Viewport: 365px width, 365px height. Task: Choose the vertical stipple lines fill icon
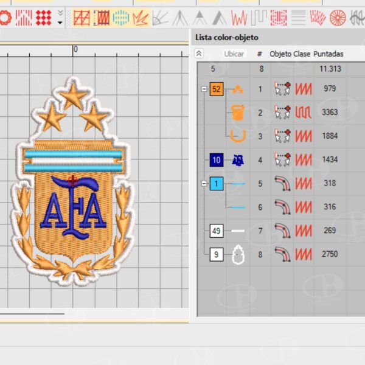pos(24,18)
